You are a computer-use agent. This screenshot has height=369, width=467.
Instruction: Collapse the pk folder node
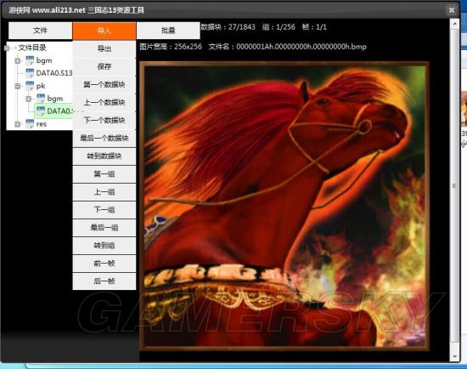tap(18, 86)
